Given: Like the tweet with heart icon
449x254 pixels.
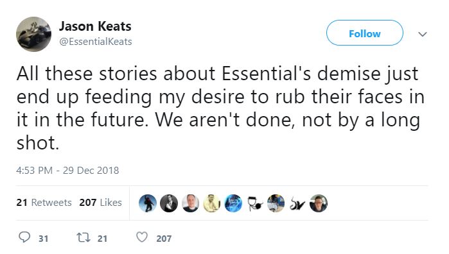Looking at the screenshot, I should point(142,237).
